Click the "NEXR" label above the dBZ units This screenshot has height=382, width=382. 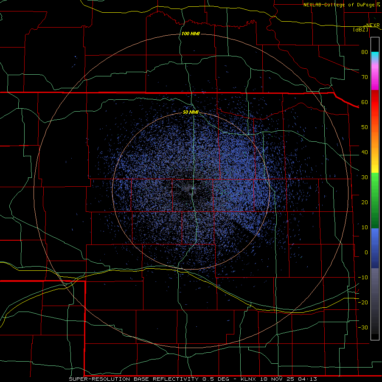(x=373, y=25)
